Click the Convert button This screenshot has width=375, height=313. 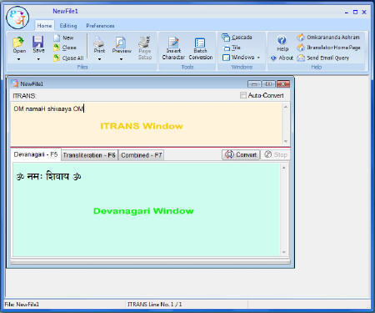tap(241, 154)
